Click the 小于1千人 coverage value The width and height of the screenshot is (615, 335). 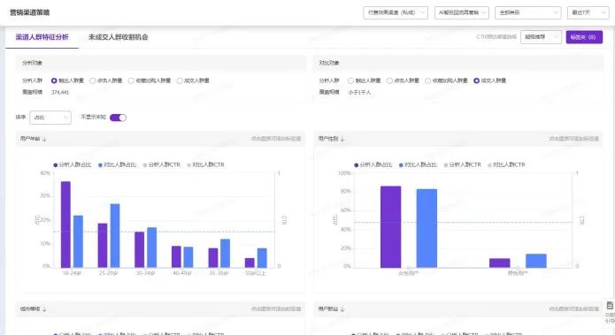[359, 93]
